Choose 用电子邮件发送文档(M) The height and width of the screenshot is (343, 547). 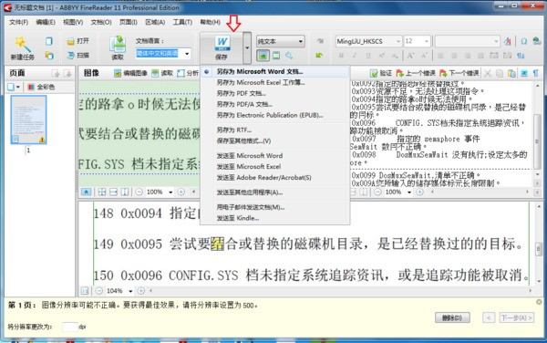(275, 207)
